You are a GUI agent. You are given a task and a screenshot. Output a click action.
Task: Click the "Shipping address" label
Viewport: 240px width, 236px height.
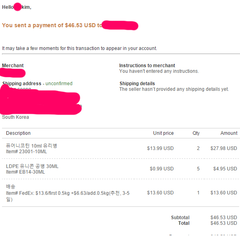pyautogui.click(x=22, y=84)
